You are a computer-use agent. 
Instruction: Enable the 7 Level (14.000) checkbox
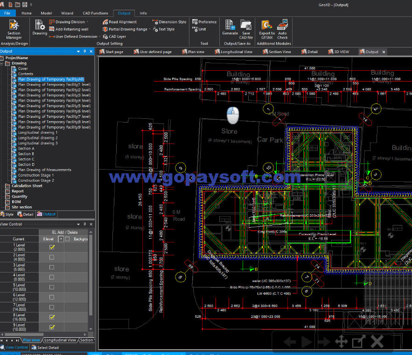coord(52,307)
